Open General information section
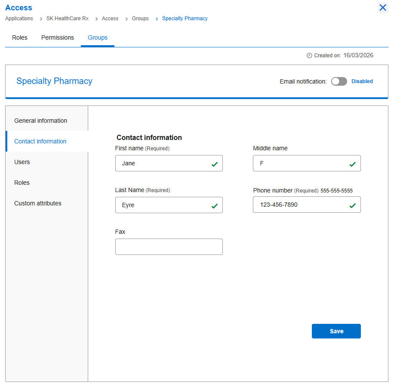This screenshot has width=394, height=388. 47,121
